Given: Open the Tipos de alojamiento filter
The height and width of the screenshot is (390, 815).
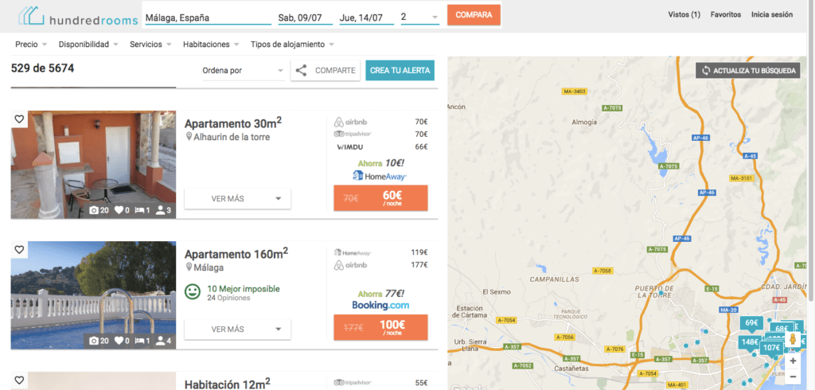Looking at the screenshot, I should pos(292,45).
